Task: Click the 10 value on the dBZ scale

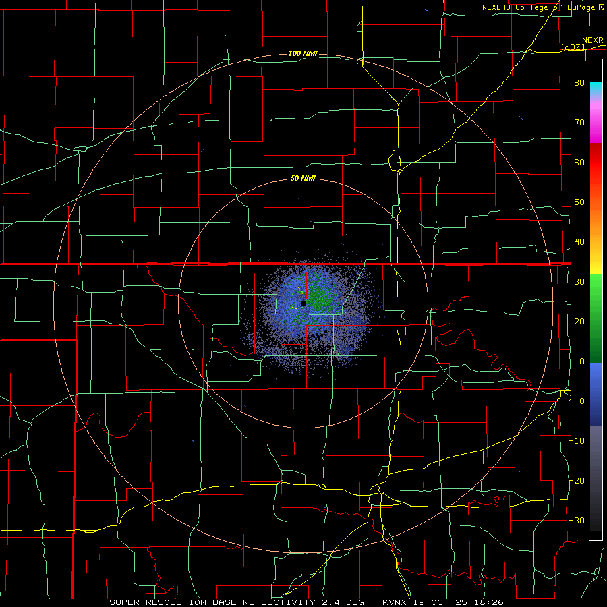Action: (579, 362)
